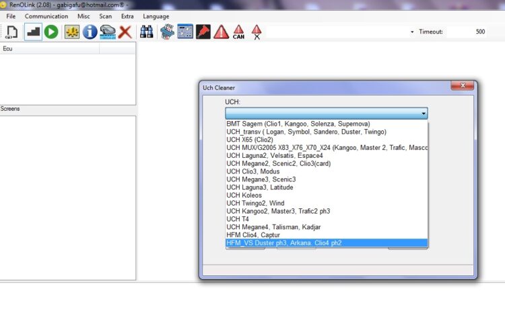Open the blue info icon
Viewport: 505px width, 336px height.
click(x=90, y=32)
